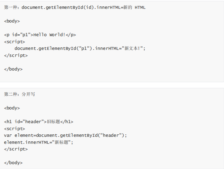Viewport: 224px width, 169px height.
Task: Click the "header" string inside getElementById call
Action: (x=111, y=135)
